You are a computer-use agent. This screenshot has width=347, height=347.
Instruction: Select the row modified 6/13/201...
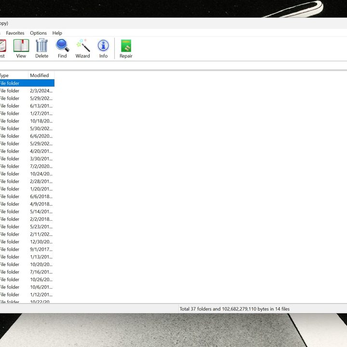tap(27, 106)
